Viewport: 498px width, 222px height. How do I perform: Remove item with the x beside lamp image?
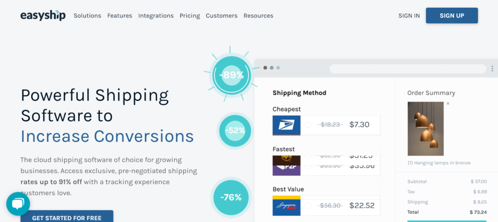448,104
